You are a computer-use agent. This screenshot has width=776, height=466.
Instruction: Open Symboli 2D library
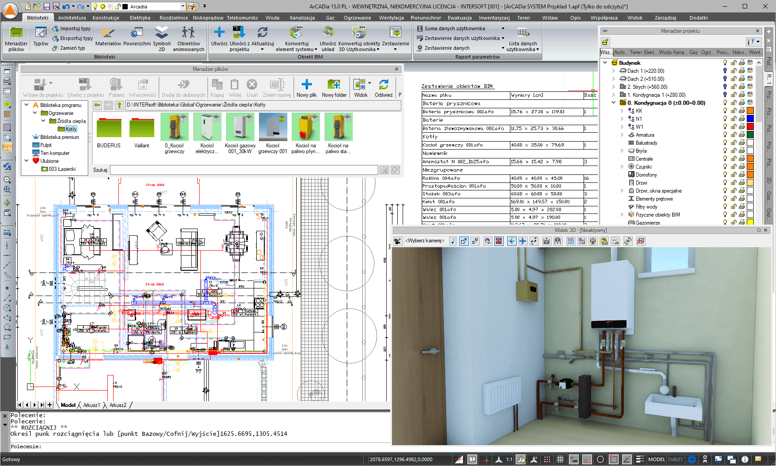coord(161,39)
